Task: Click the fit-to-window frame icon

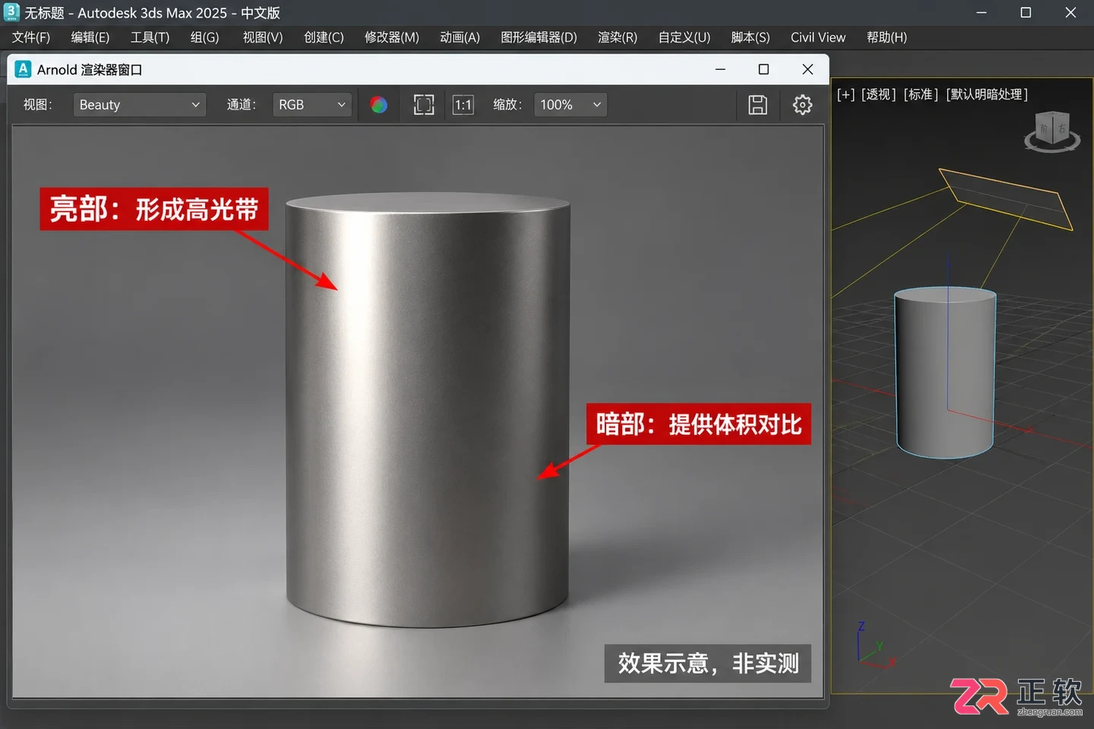Action: point(424,105)
